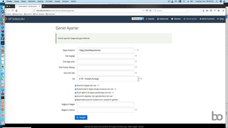Viewport: 228px width, 128px height.
Task: Toggle Anonim depoları için gönderilere izin ver
Action: [76, 96]
